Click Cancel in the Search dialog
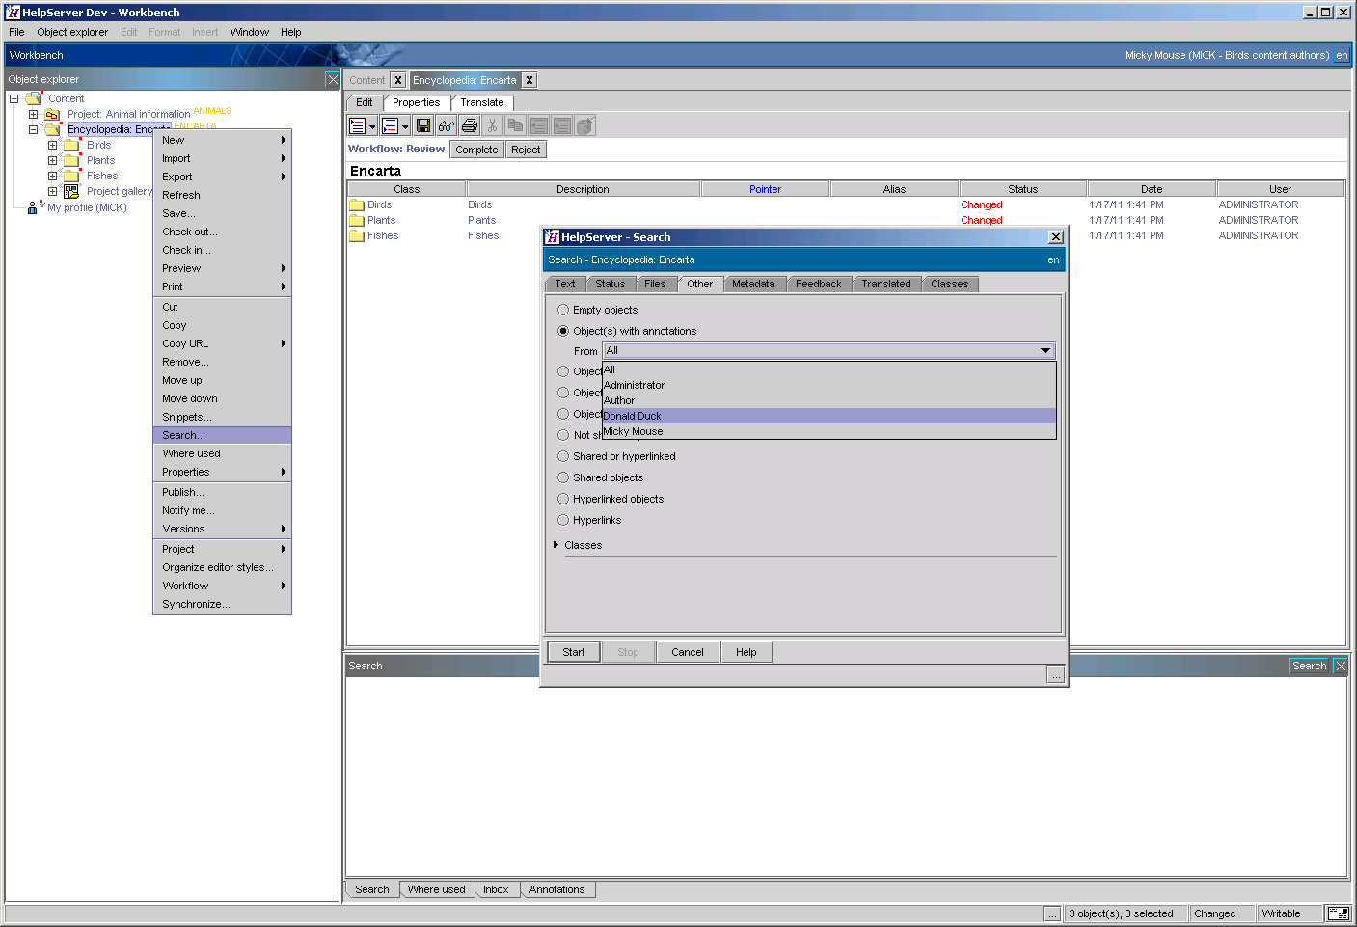 pos(688,652)
